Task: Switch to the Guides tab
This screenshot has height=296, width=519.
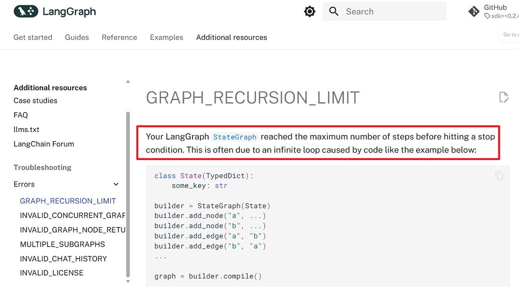Action: [77, 37]
